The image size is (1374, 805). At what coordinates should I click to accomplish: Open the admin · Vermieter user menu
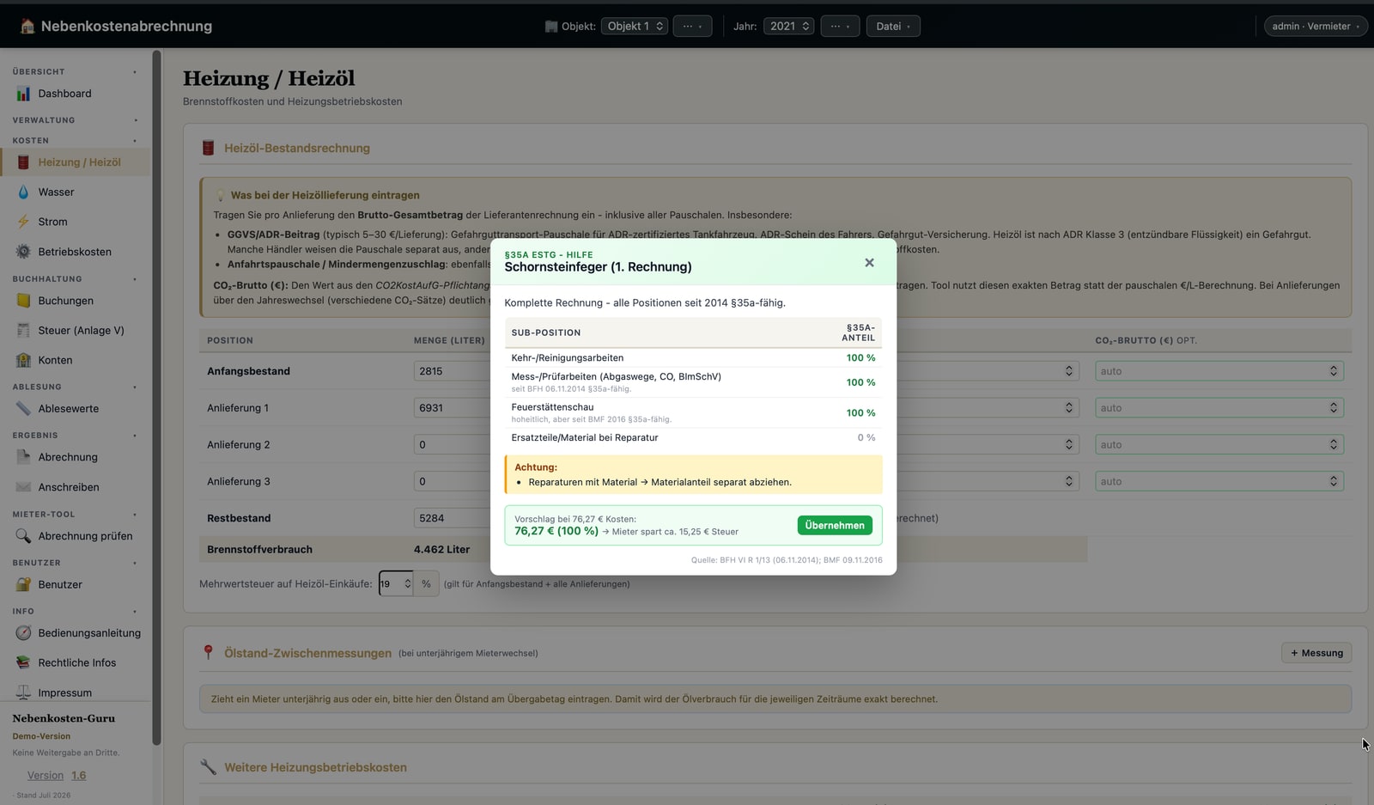(x=1316, y=27)
